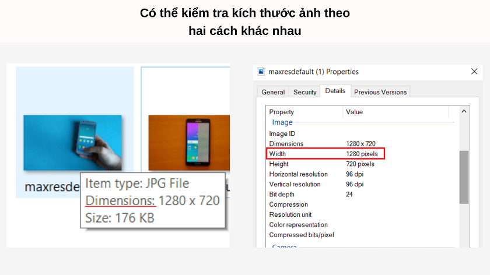Click the Properties dialog title bar icon

tap(261, 72)
